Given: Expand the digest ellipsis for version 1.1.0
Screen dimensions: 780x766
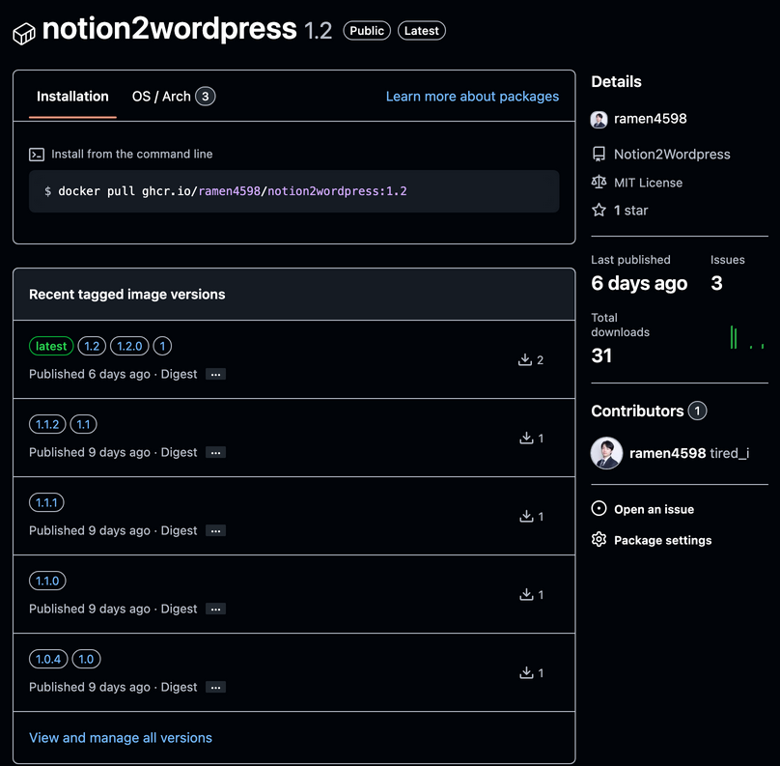Looking at the screenshot, I should coord(215,609).
